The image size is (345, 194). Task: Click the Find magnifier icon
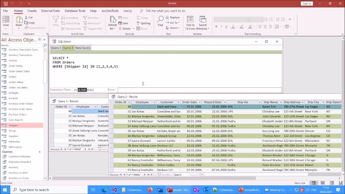coord(161,19)
